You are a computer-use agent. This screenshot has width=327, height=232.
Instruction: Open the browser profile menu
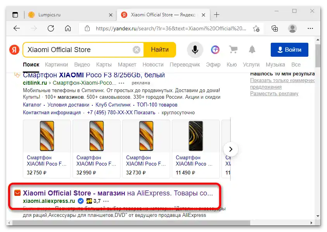click(292, 28)
